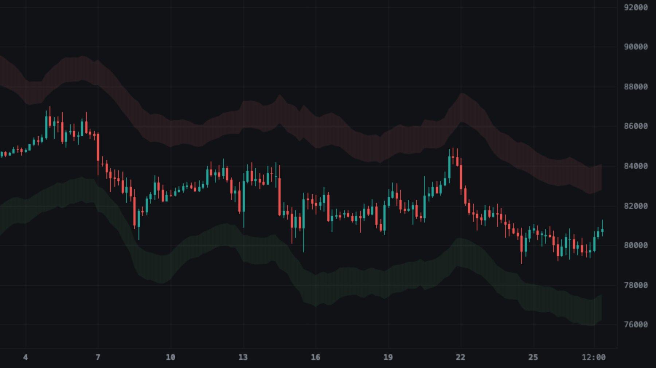Select date label 19 on the time axis
Viewport: 656px width, 368px height.
388,357
